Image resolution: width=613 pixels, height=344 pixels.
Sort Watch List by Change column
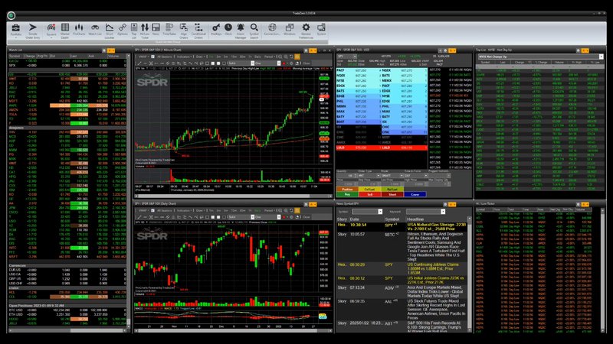pyautogui.click(x=30, y=56)
